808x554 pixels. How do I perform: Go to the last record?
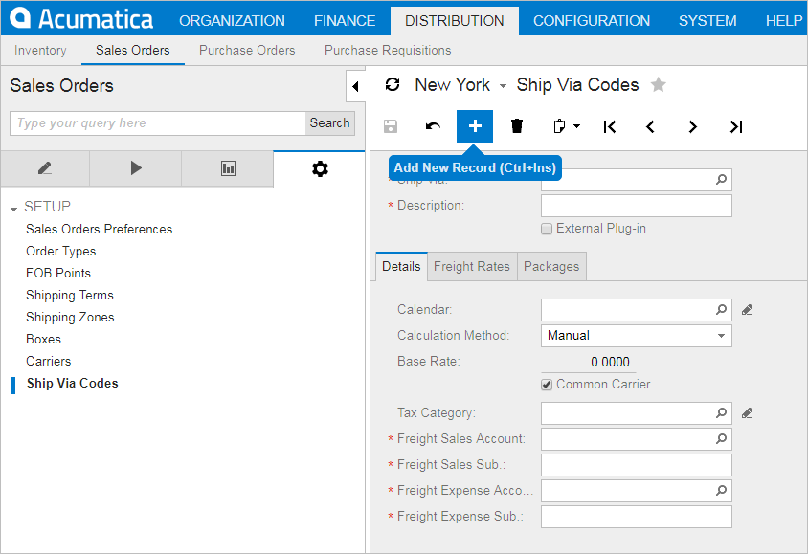(x=735, y=126)
